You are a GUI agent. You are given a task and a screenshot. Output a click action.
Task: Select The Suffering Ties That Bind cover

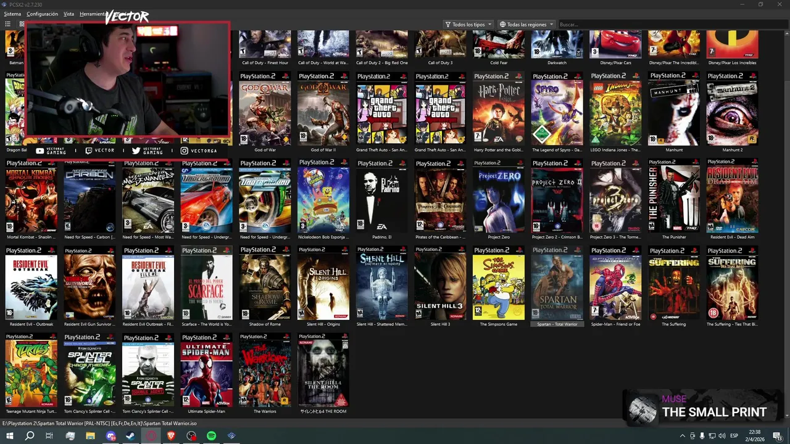pos(732,283)
